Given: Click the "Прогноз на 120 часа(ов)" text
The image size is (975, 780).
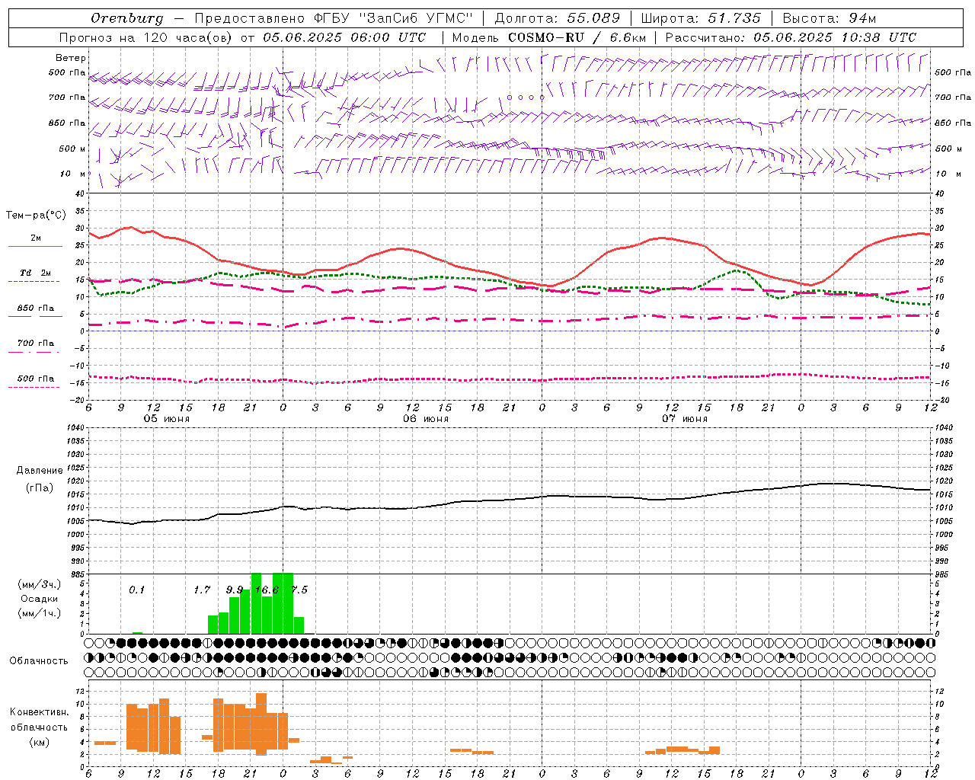Looking at the screenshot, I should coord(147,37).
